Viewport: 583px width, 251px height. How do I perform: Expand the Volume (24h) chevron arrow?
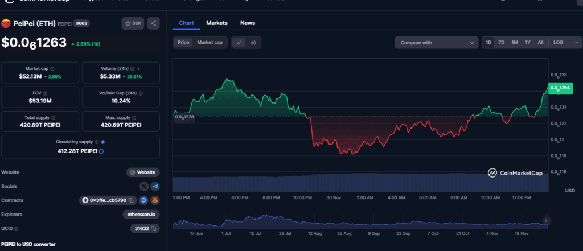(139, 69)
